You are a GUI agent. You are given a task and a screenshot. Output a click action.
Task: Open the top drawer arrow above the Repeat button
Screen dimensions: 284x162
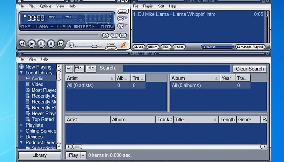tap(123, 11)
